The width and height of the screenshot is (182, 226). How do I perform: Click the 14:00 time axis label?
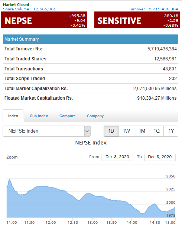pos(132,223)
